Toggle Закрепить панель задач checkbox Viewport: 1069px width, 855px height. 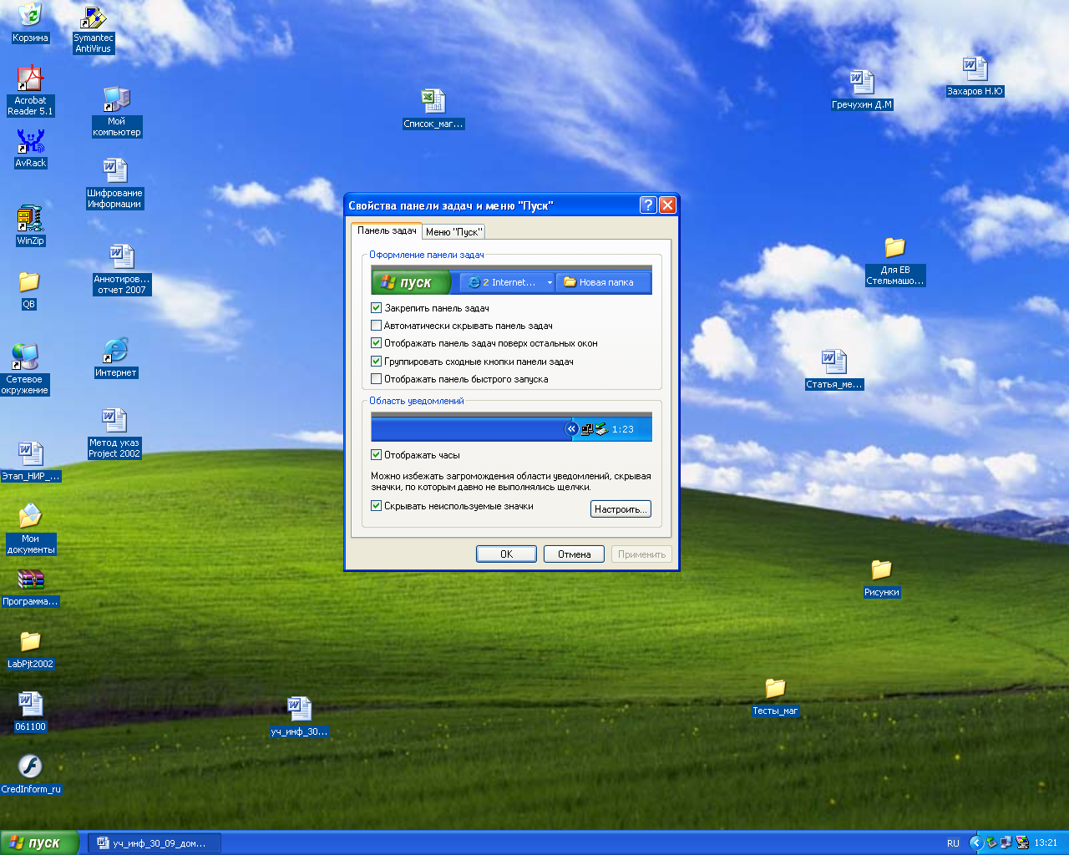click(x=376, y=308)
